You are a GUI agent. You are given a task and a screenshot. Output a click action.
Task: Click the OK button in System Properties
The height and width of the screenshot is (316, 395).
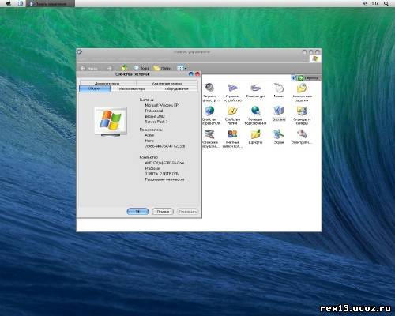click(137, 212)
